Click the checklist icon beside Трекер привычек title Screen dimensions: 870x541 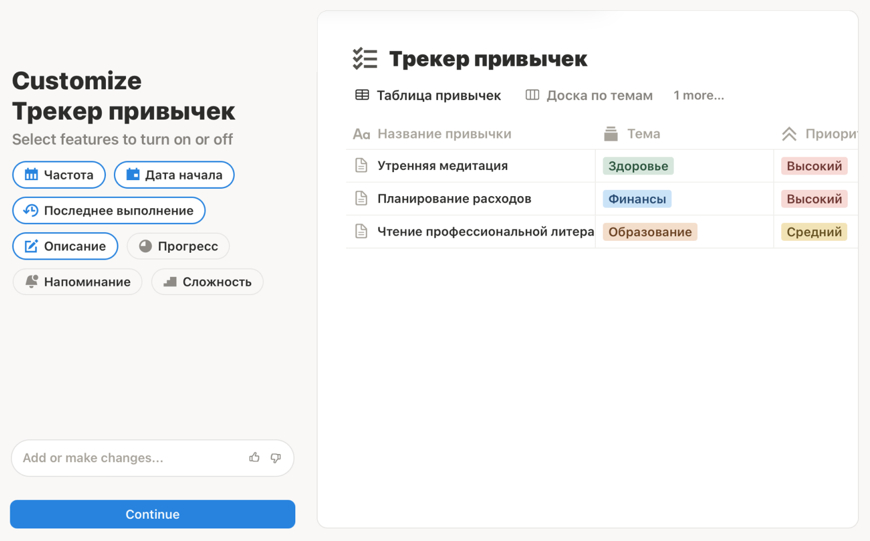365,58
